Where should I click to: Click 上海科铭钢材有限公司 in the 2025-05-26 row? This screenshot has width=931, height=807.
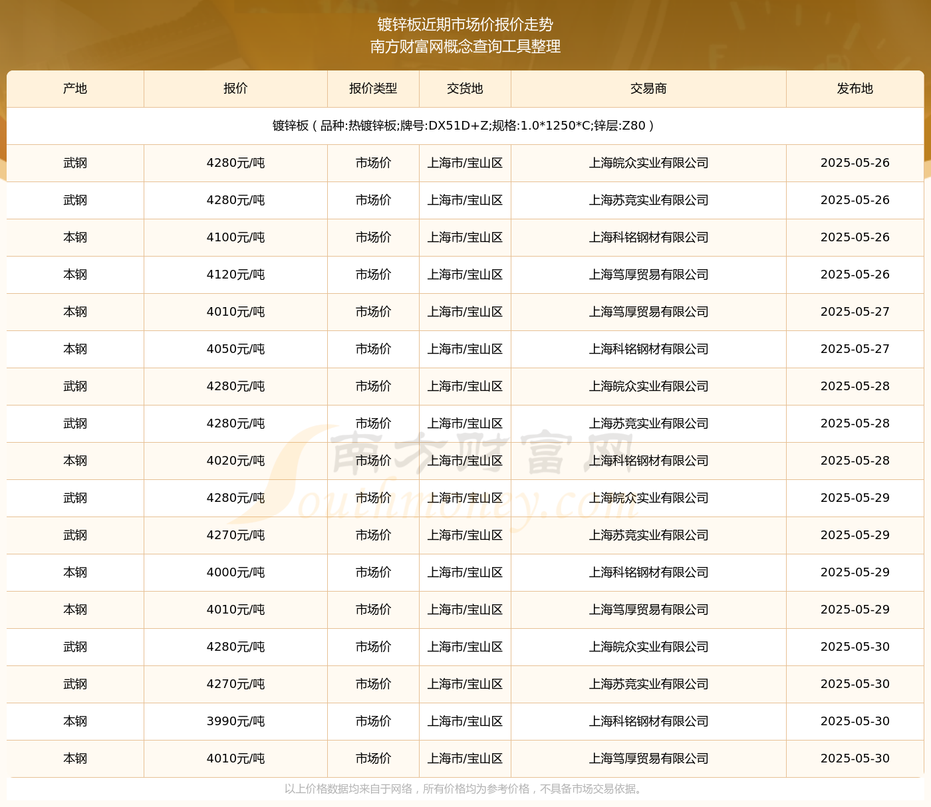click(x=648, y=237)
